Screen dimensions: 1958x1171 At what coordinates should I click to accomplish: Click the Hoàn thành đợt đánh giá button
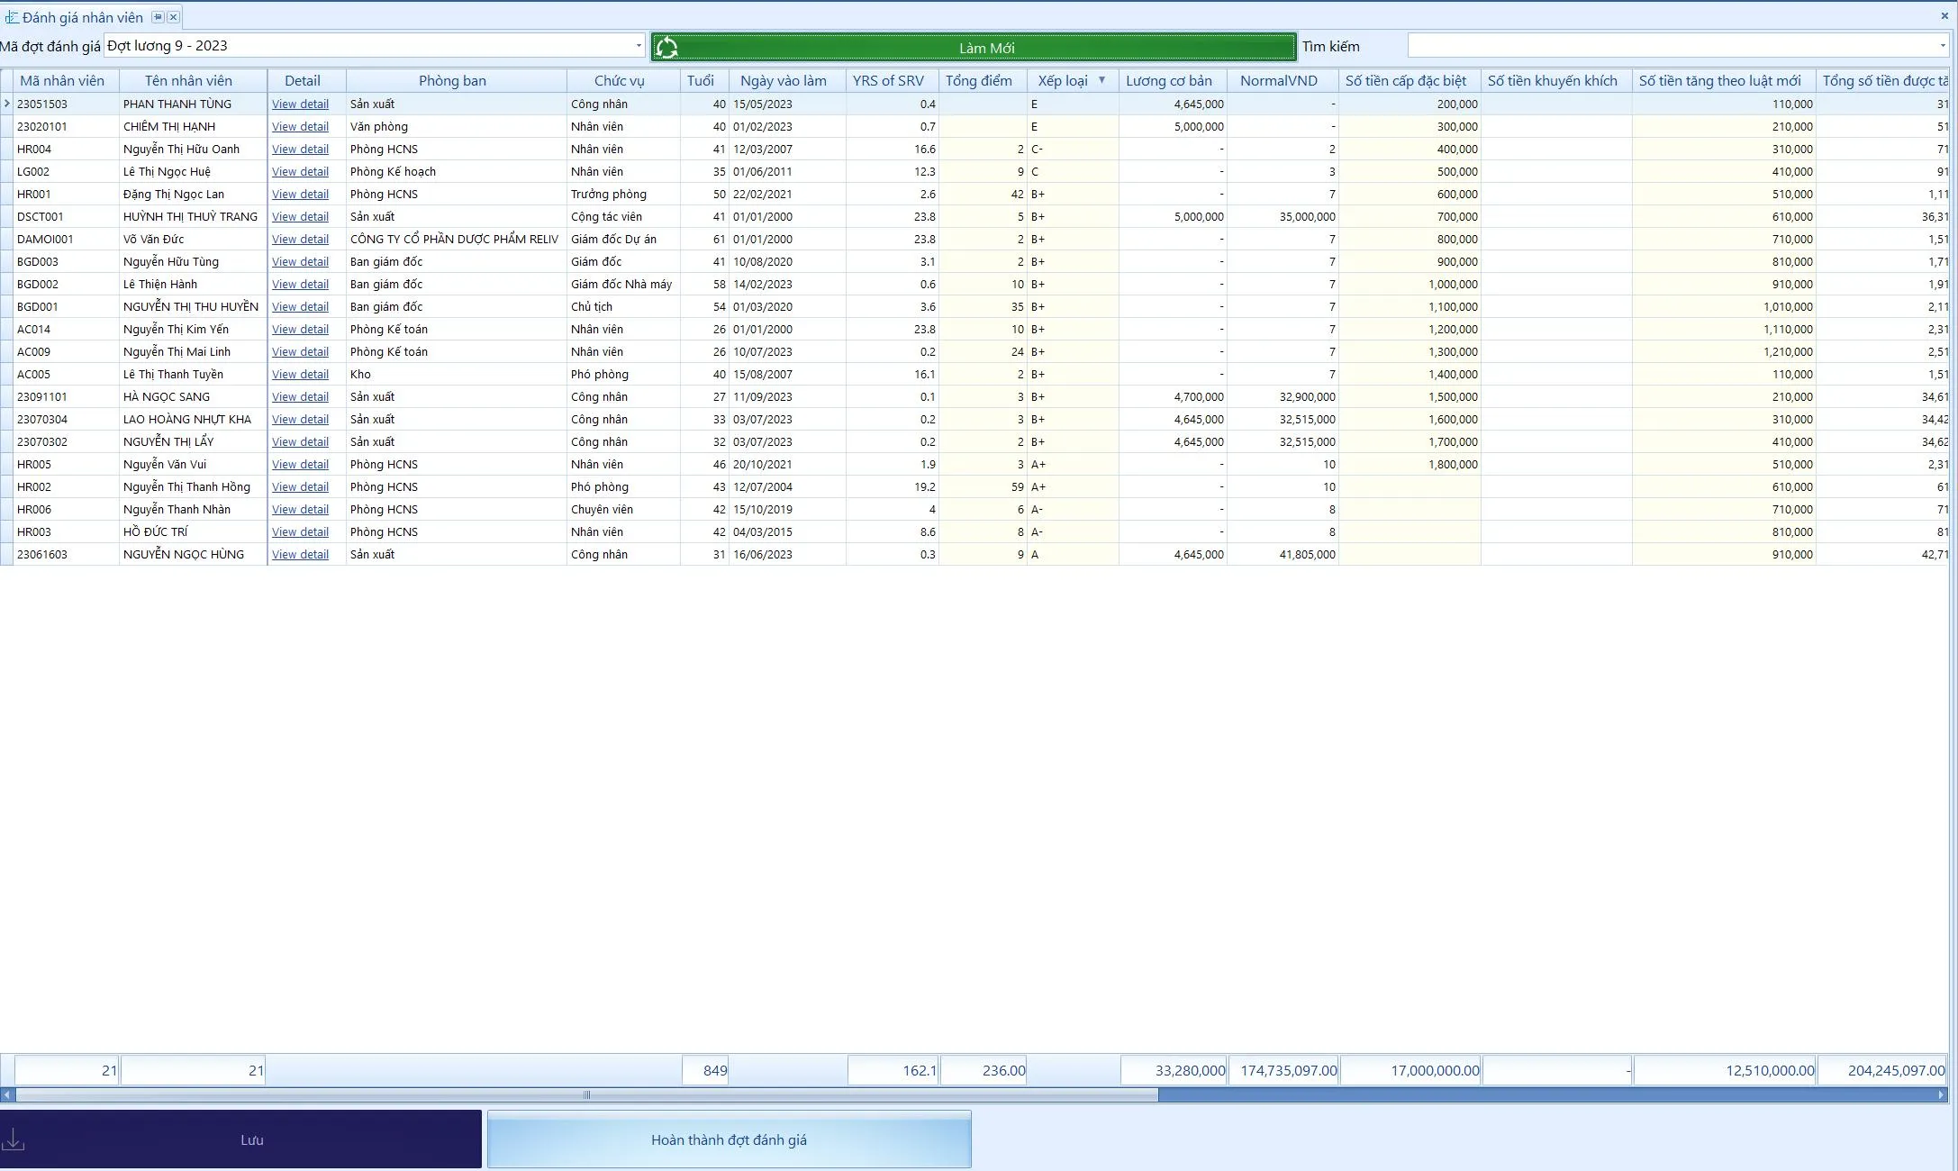click(729, 1139)
